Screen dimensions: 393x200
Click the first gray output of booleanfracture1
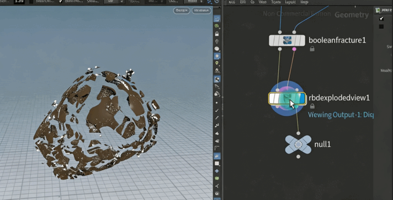pyautogui.click(x=280, y=49)
